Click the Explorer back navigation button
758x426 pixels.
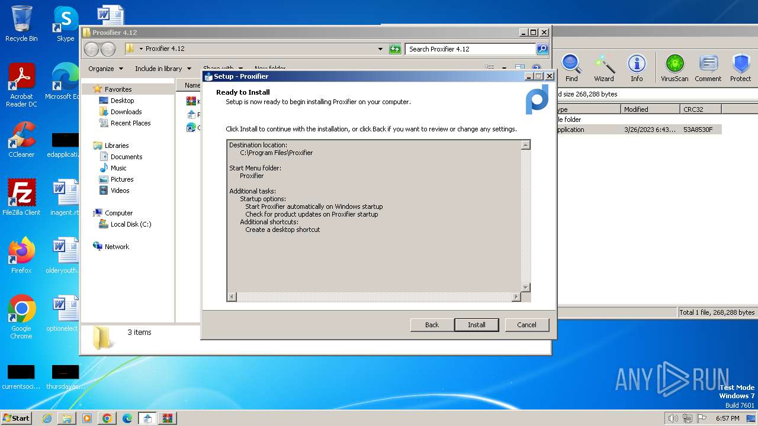91,49
